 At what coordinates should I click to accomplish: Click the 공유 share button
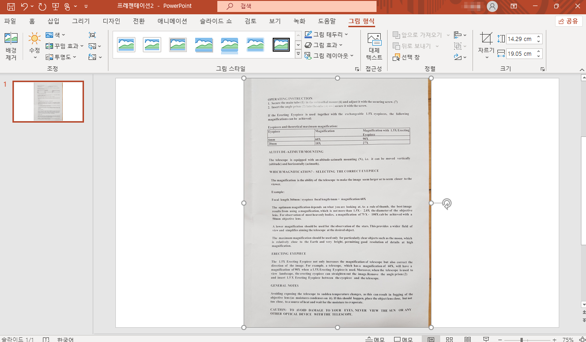[x=568, y=21]
